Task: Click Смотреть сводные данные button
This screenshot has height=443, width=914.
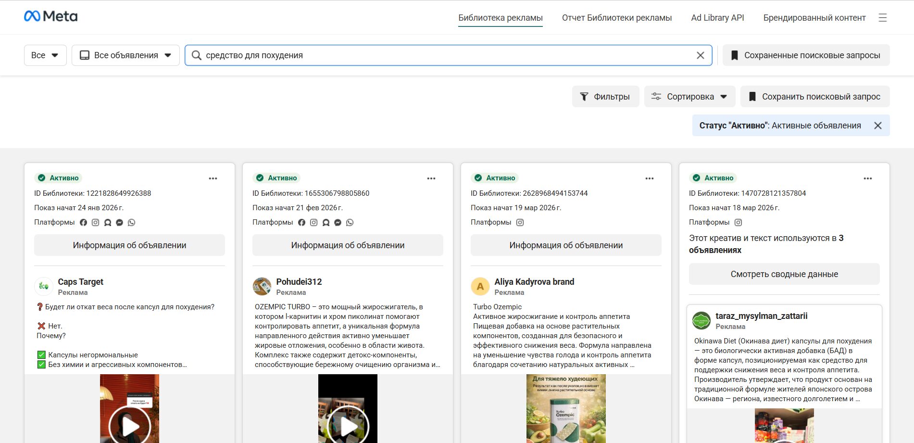Action: pos(784,274)
